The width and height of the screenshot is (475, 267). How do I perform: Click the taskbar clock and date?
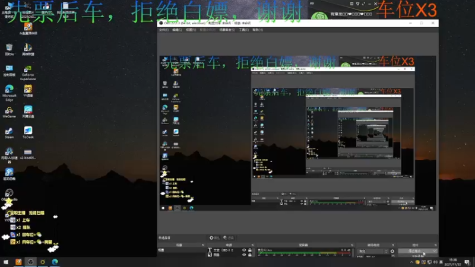452,262
